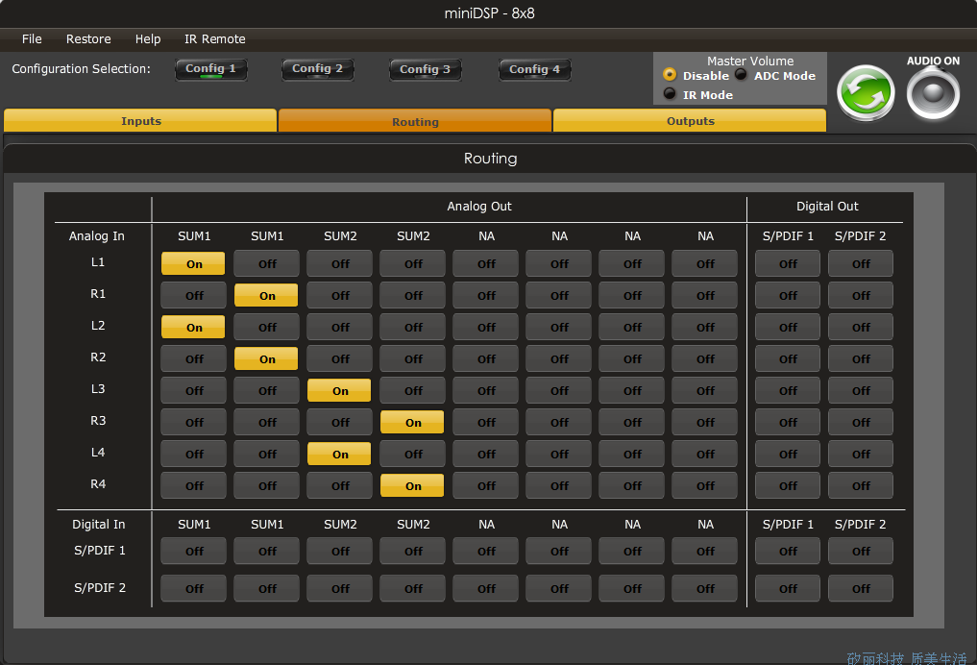The height and width of the screenshot is (665, 977).
Task: Open the IR Remote menu
Action: point(215,38)
